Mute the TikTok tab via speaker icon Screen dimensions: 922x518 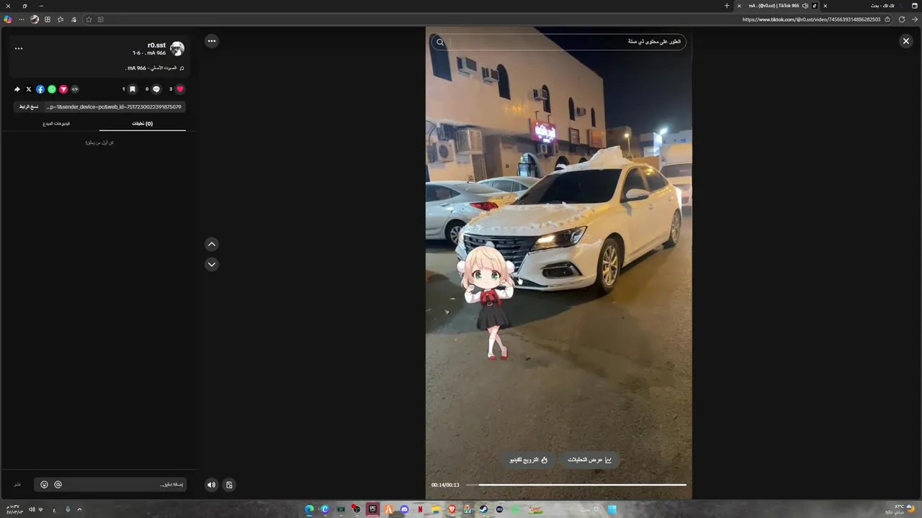tap(805, 6)
